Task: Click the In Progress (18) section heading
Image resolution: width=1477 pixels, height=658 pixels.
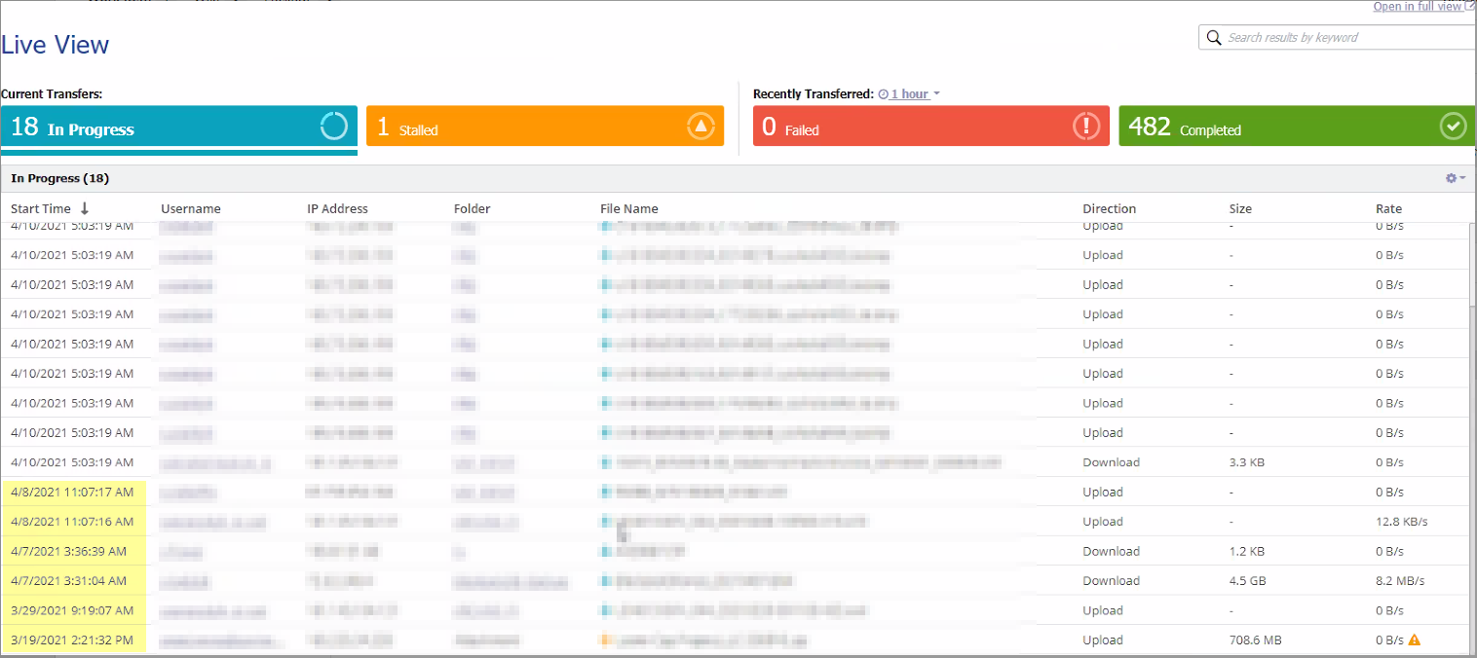Action: click(x=60, y=179)
